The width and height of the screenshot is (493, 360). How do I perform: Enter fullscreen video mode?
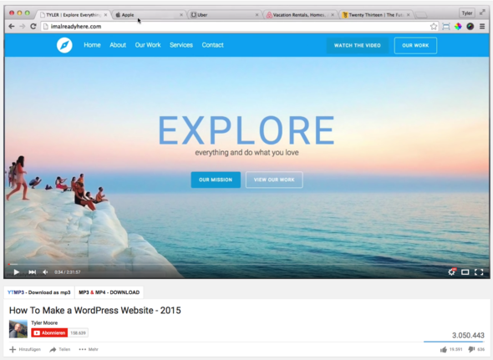click(479, 272)
